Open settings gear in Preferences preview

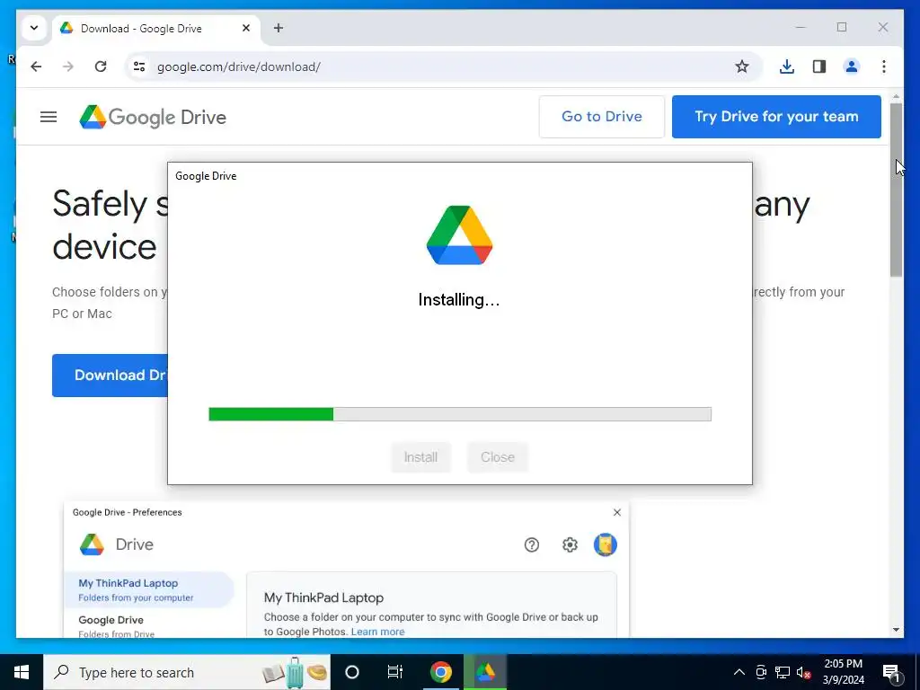coord(570,545)
